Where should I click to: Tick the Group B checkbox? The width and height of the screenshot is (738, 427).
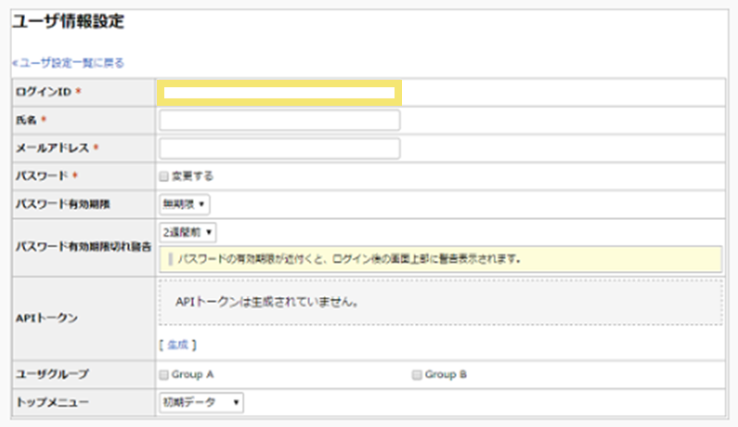[x=416, y=375]
